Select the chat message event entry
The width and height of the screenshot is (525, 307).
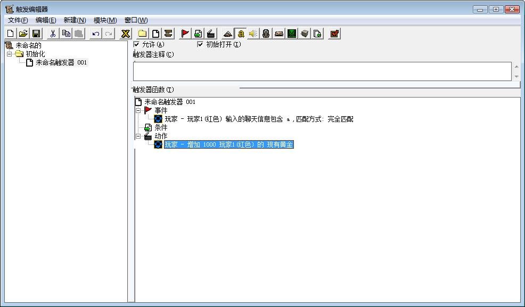pos(259,119)
